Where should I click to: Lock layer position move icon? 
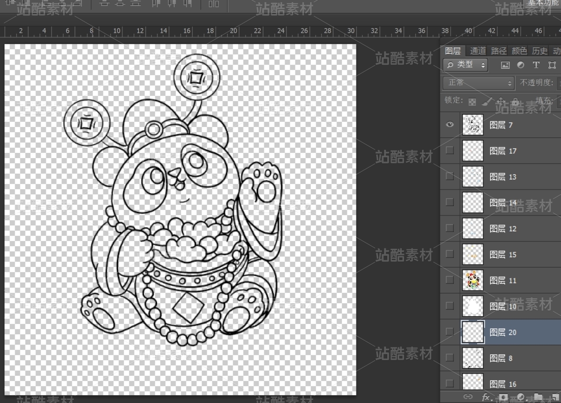[501, 102]
